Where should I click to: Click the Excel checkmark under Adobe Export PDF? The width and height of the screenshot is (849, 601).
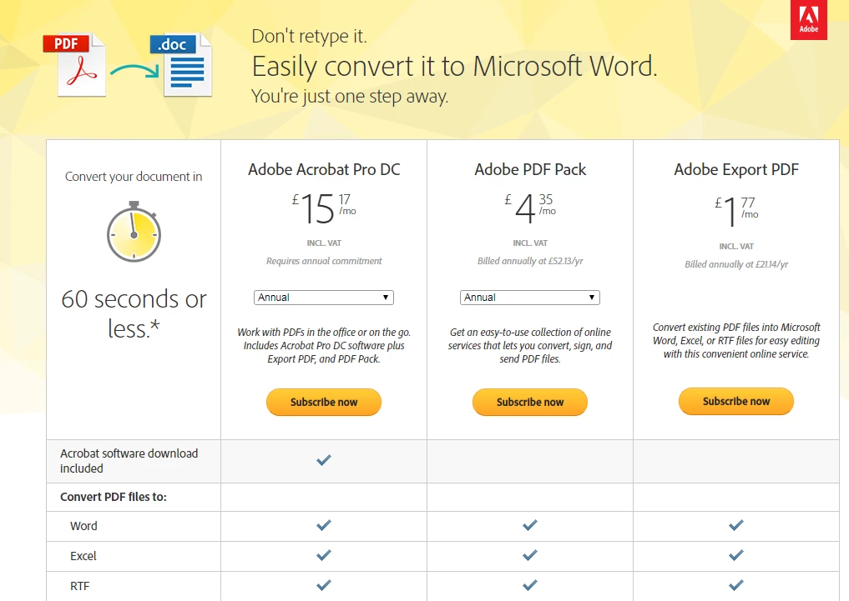pyautogui.click(x=736, y=555)
